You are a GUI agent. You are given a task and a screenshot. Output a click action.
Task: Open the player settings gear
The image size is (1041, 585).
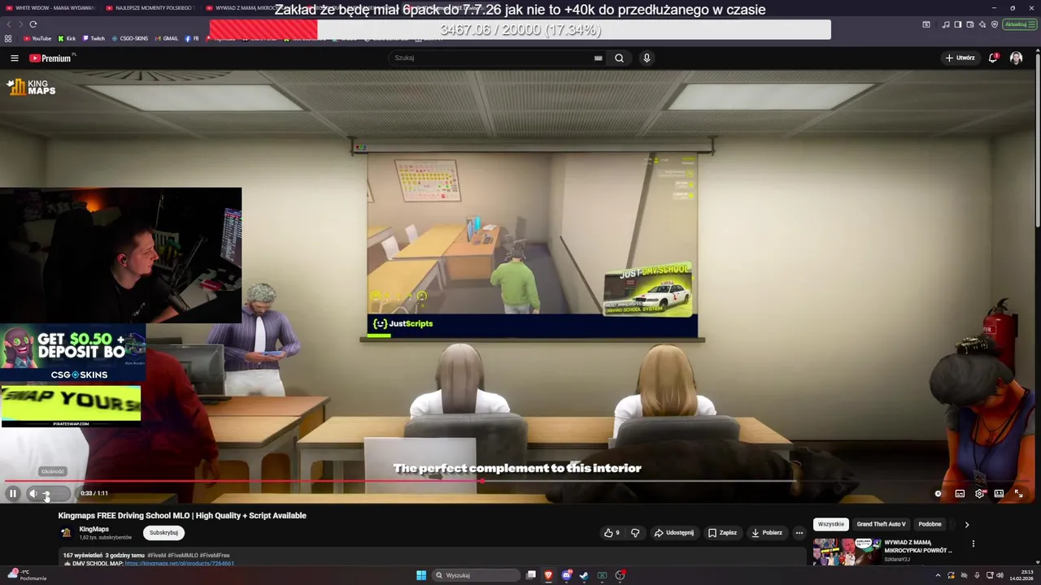pyautogui.click(x=979, y=493)
